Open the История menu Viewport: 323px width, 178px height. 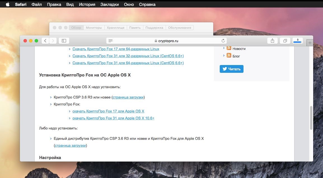click(87, 4)
